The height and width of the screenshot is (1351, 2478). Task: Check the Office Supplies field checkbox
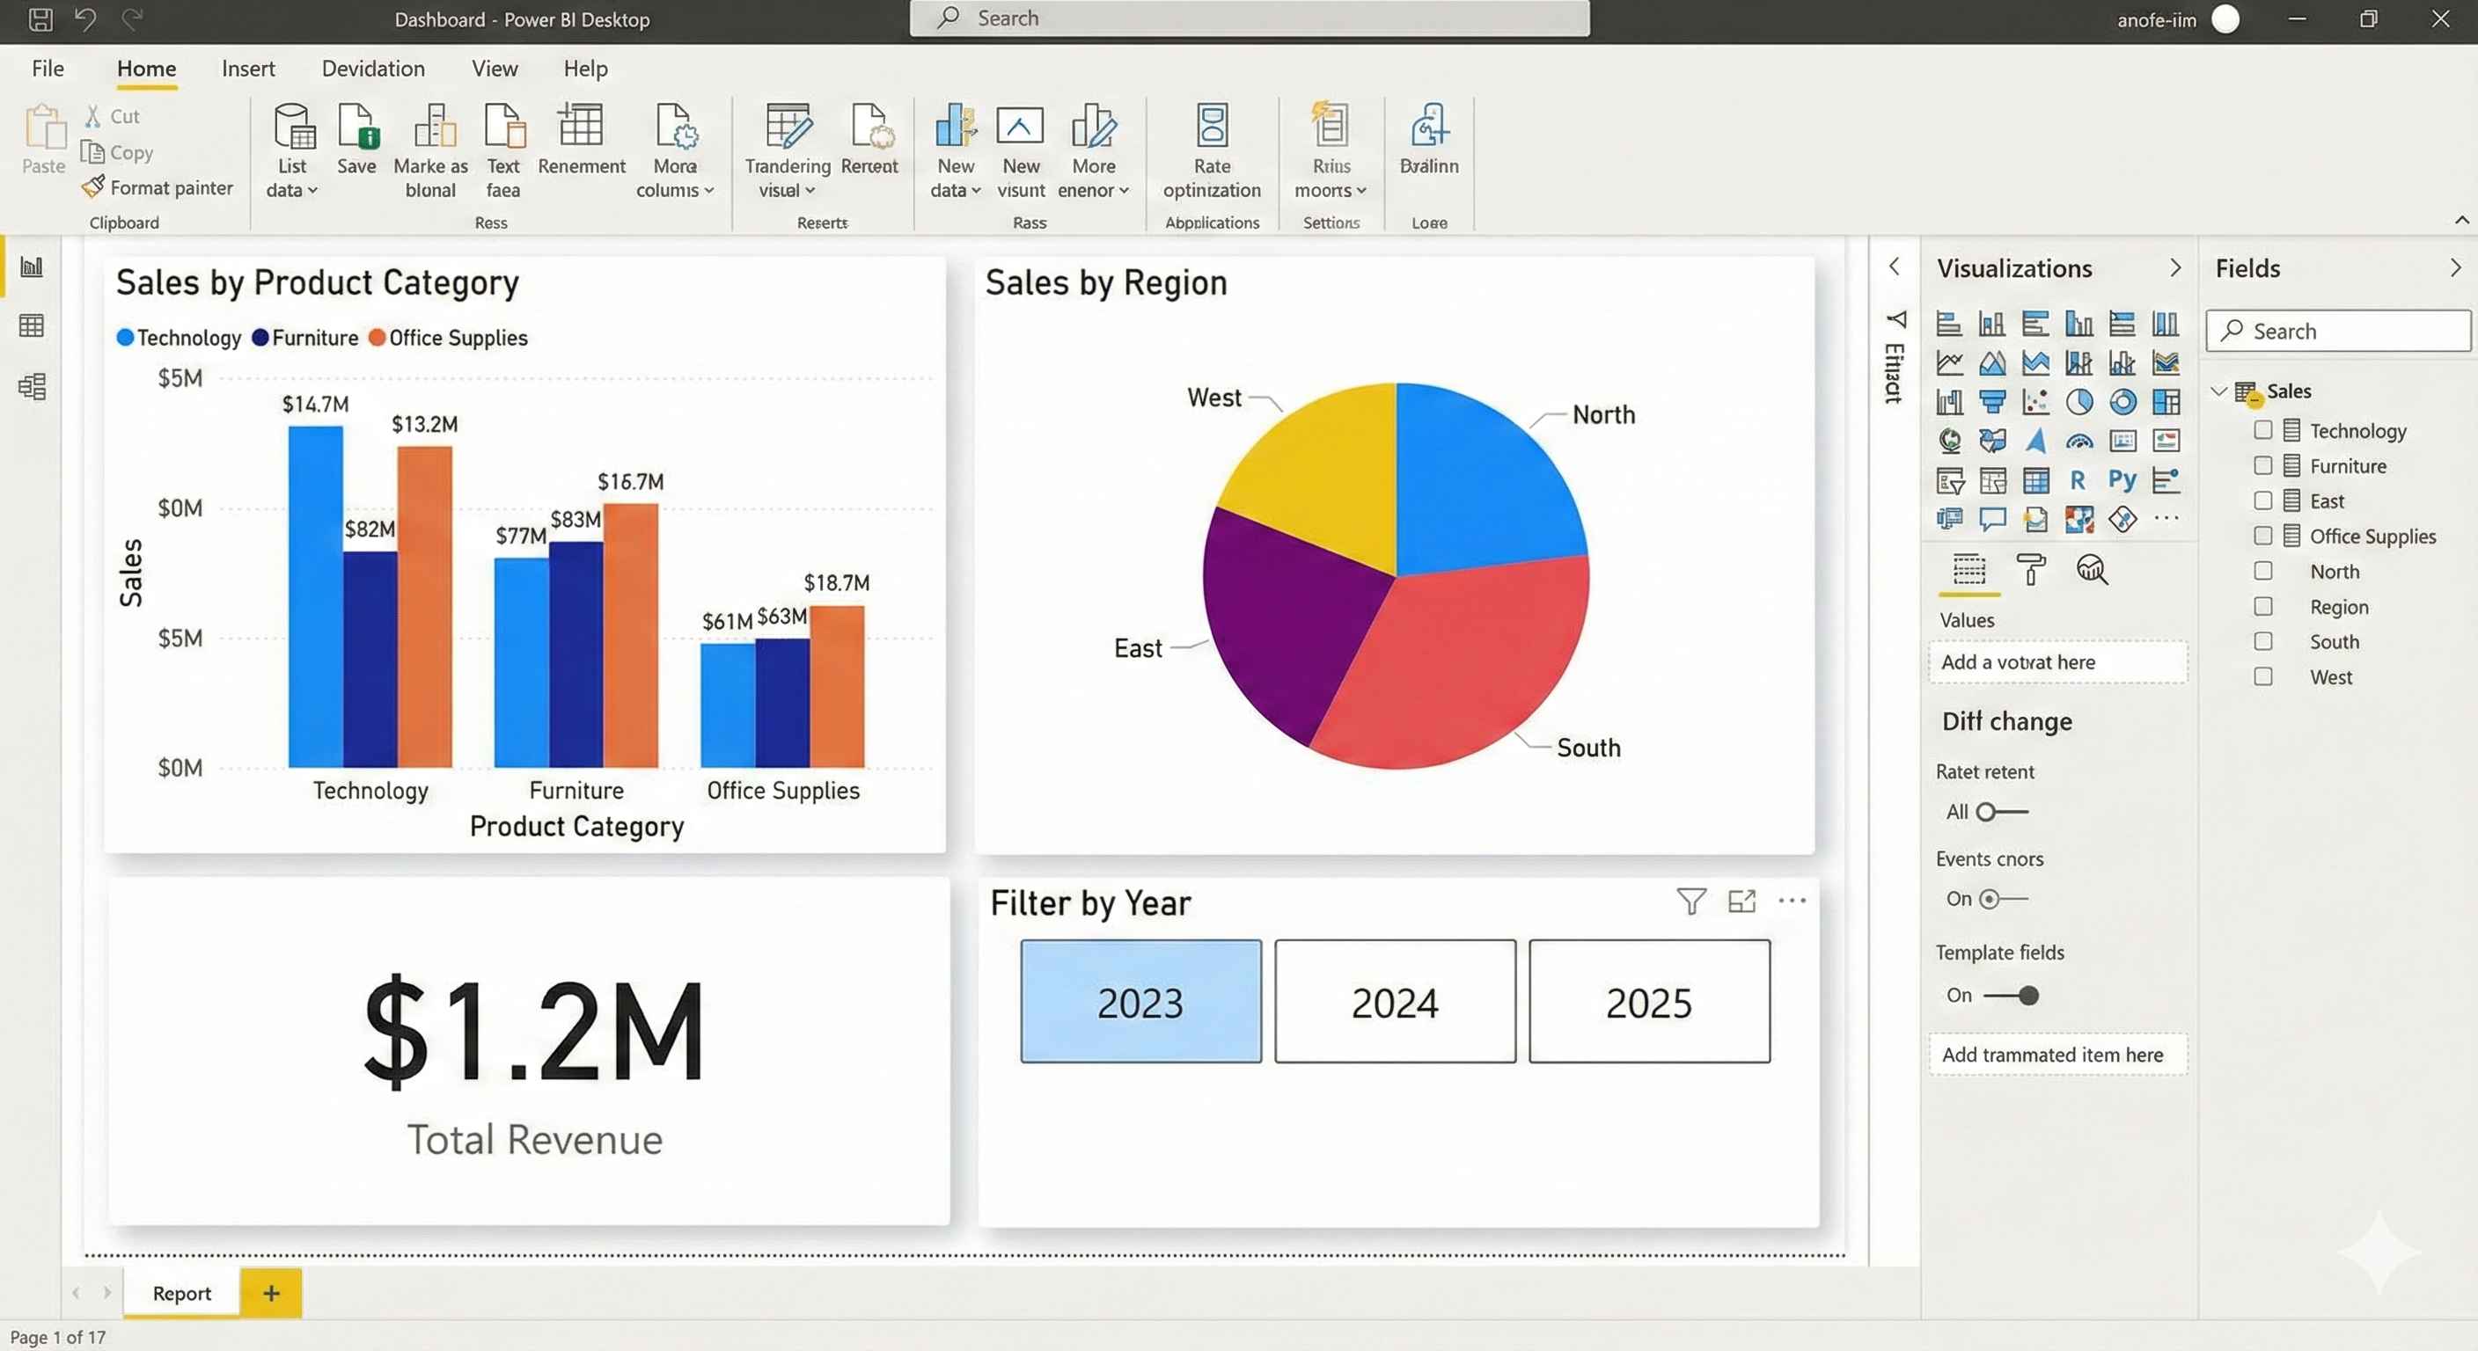pos(2262,536)
